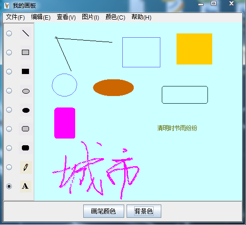This screenshot has width=246, height=225.
Task: Select the hollow rounded rectangle tool icon
Action: coord(26,129)
